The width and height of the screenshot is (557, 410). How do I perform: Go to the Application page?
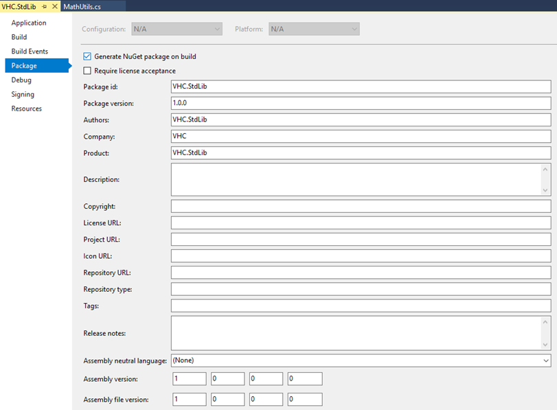(29, 23)
